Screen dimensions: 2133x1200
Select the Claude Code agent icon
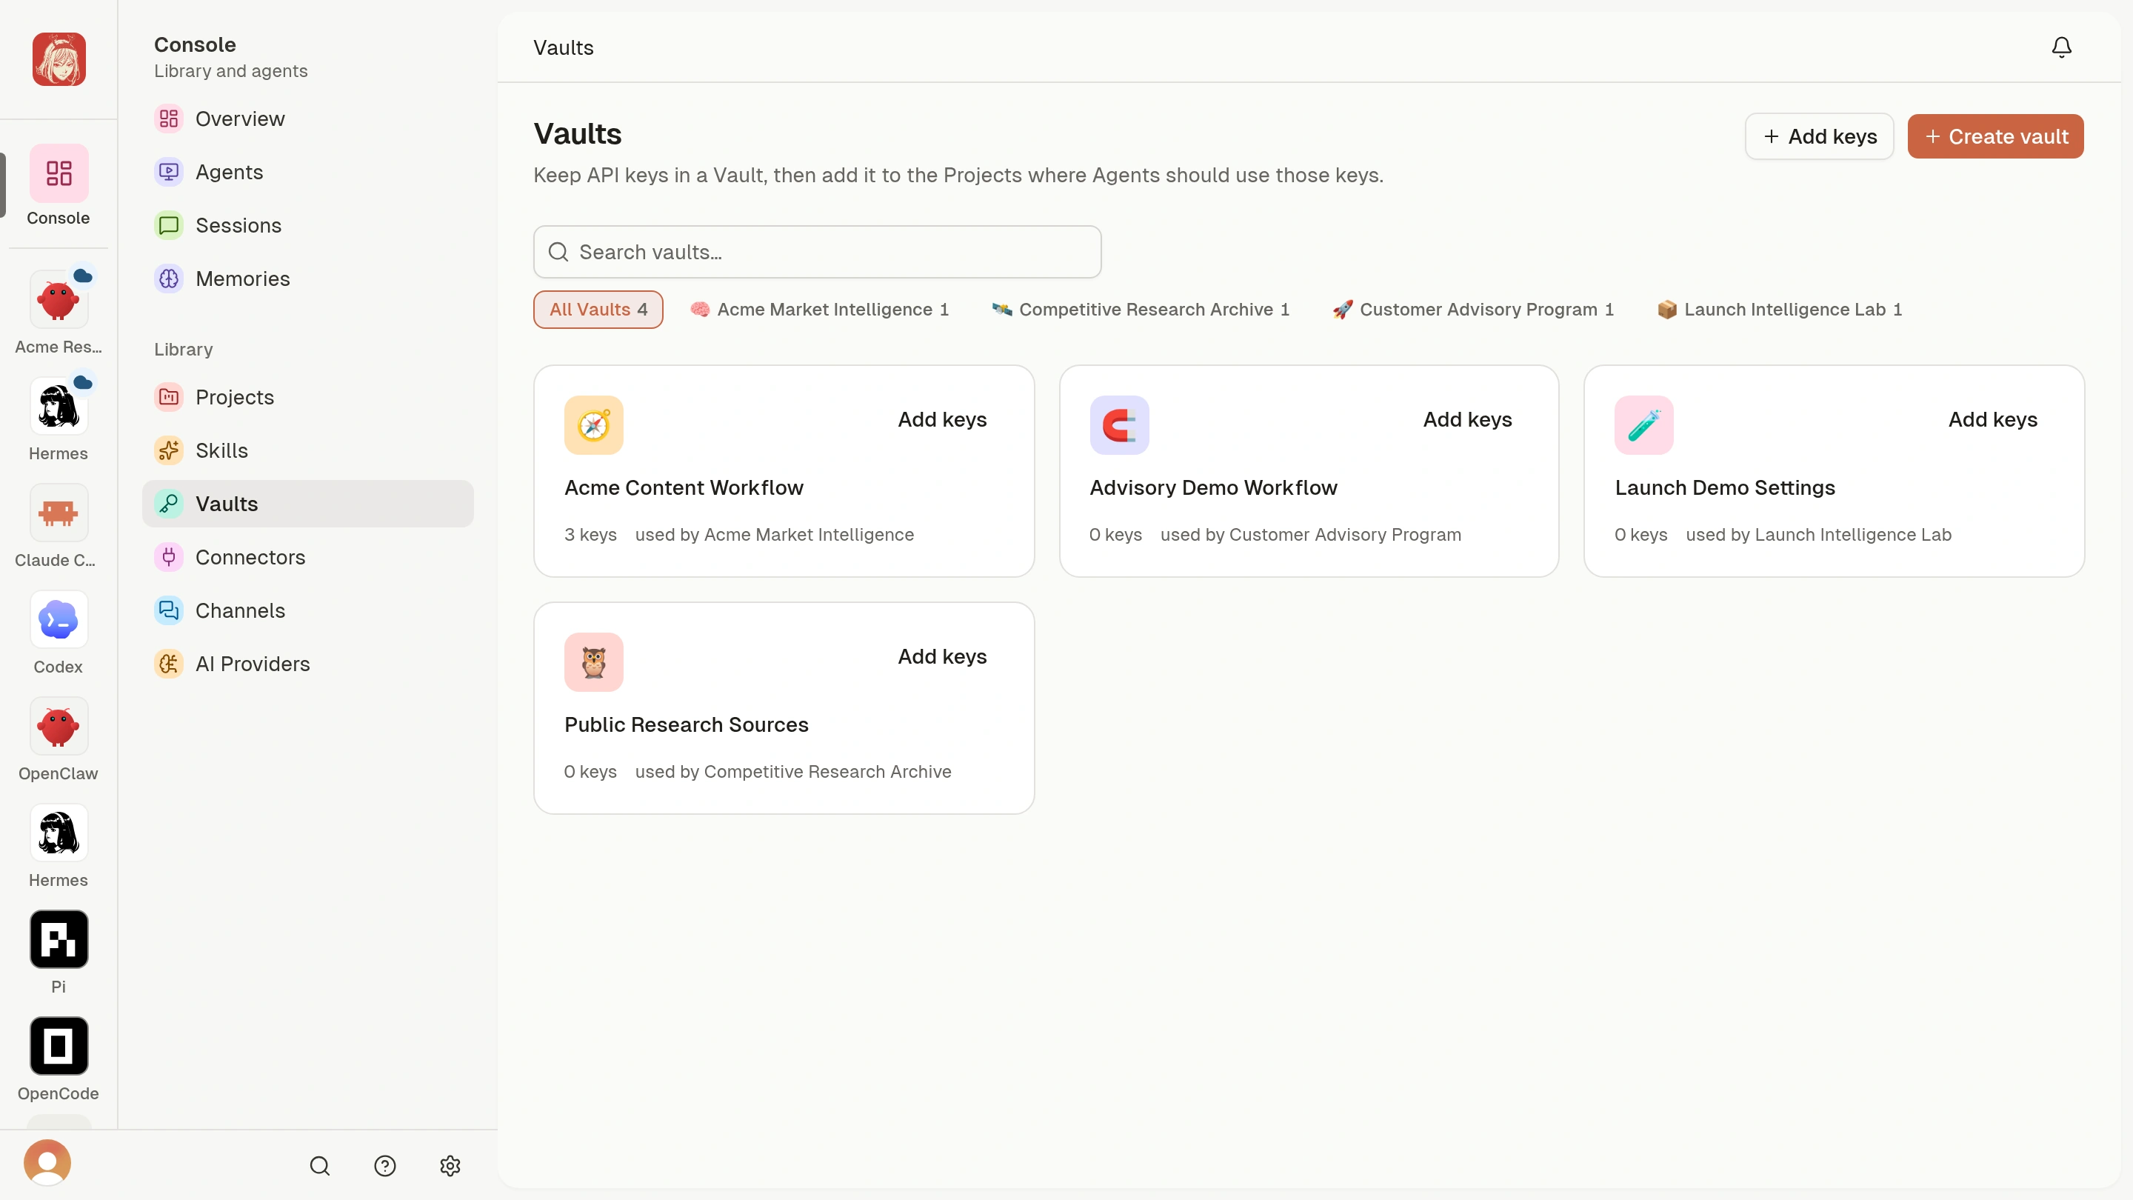(x=58, y=513)
